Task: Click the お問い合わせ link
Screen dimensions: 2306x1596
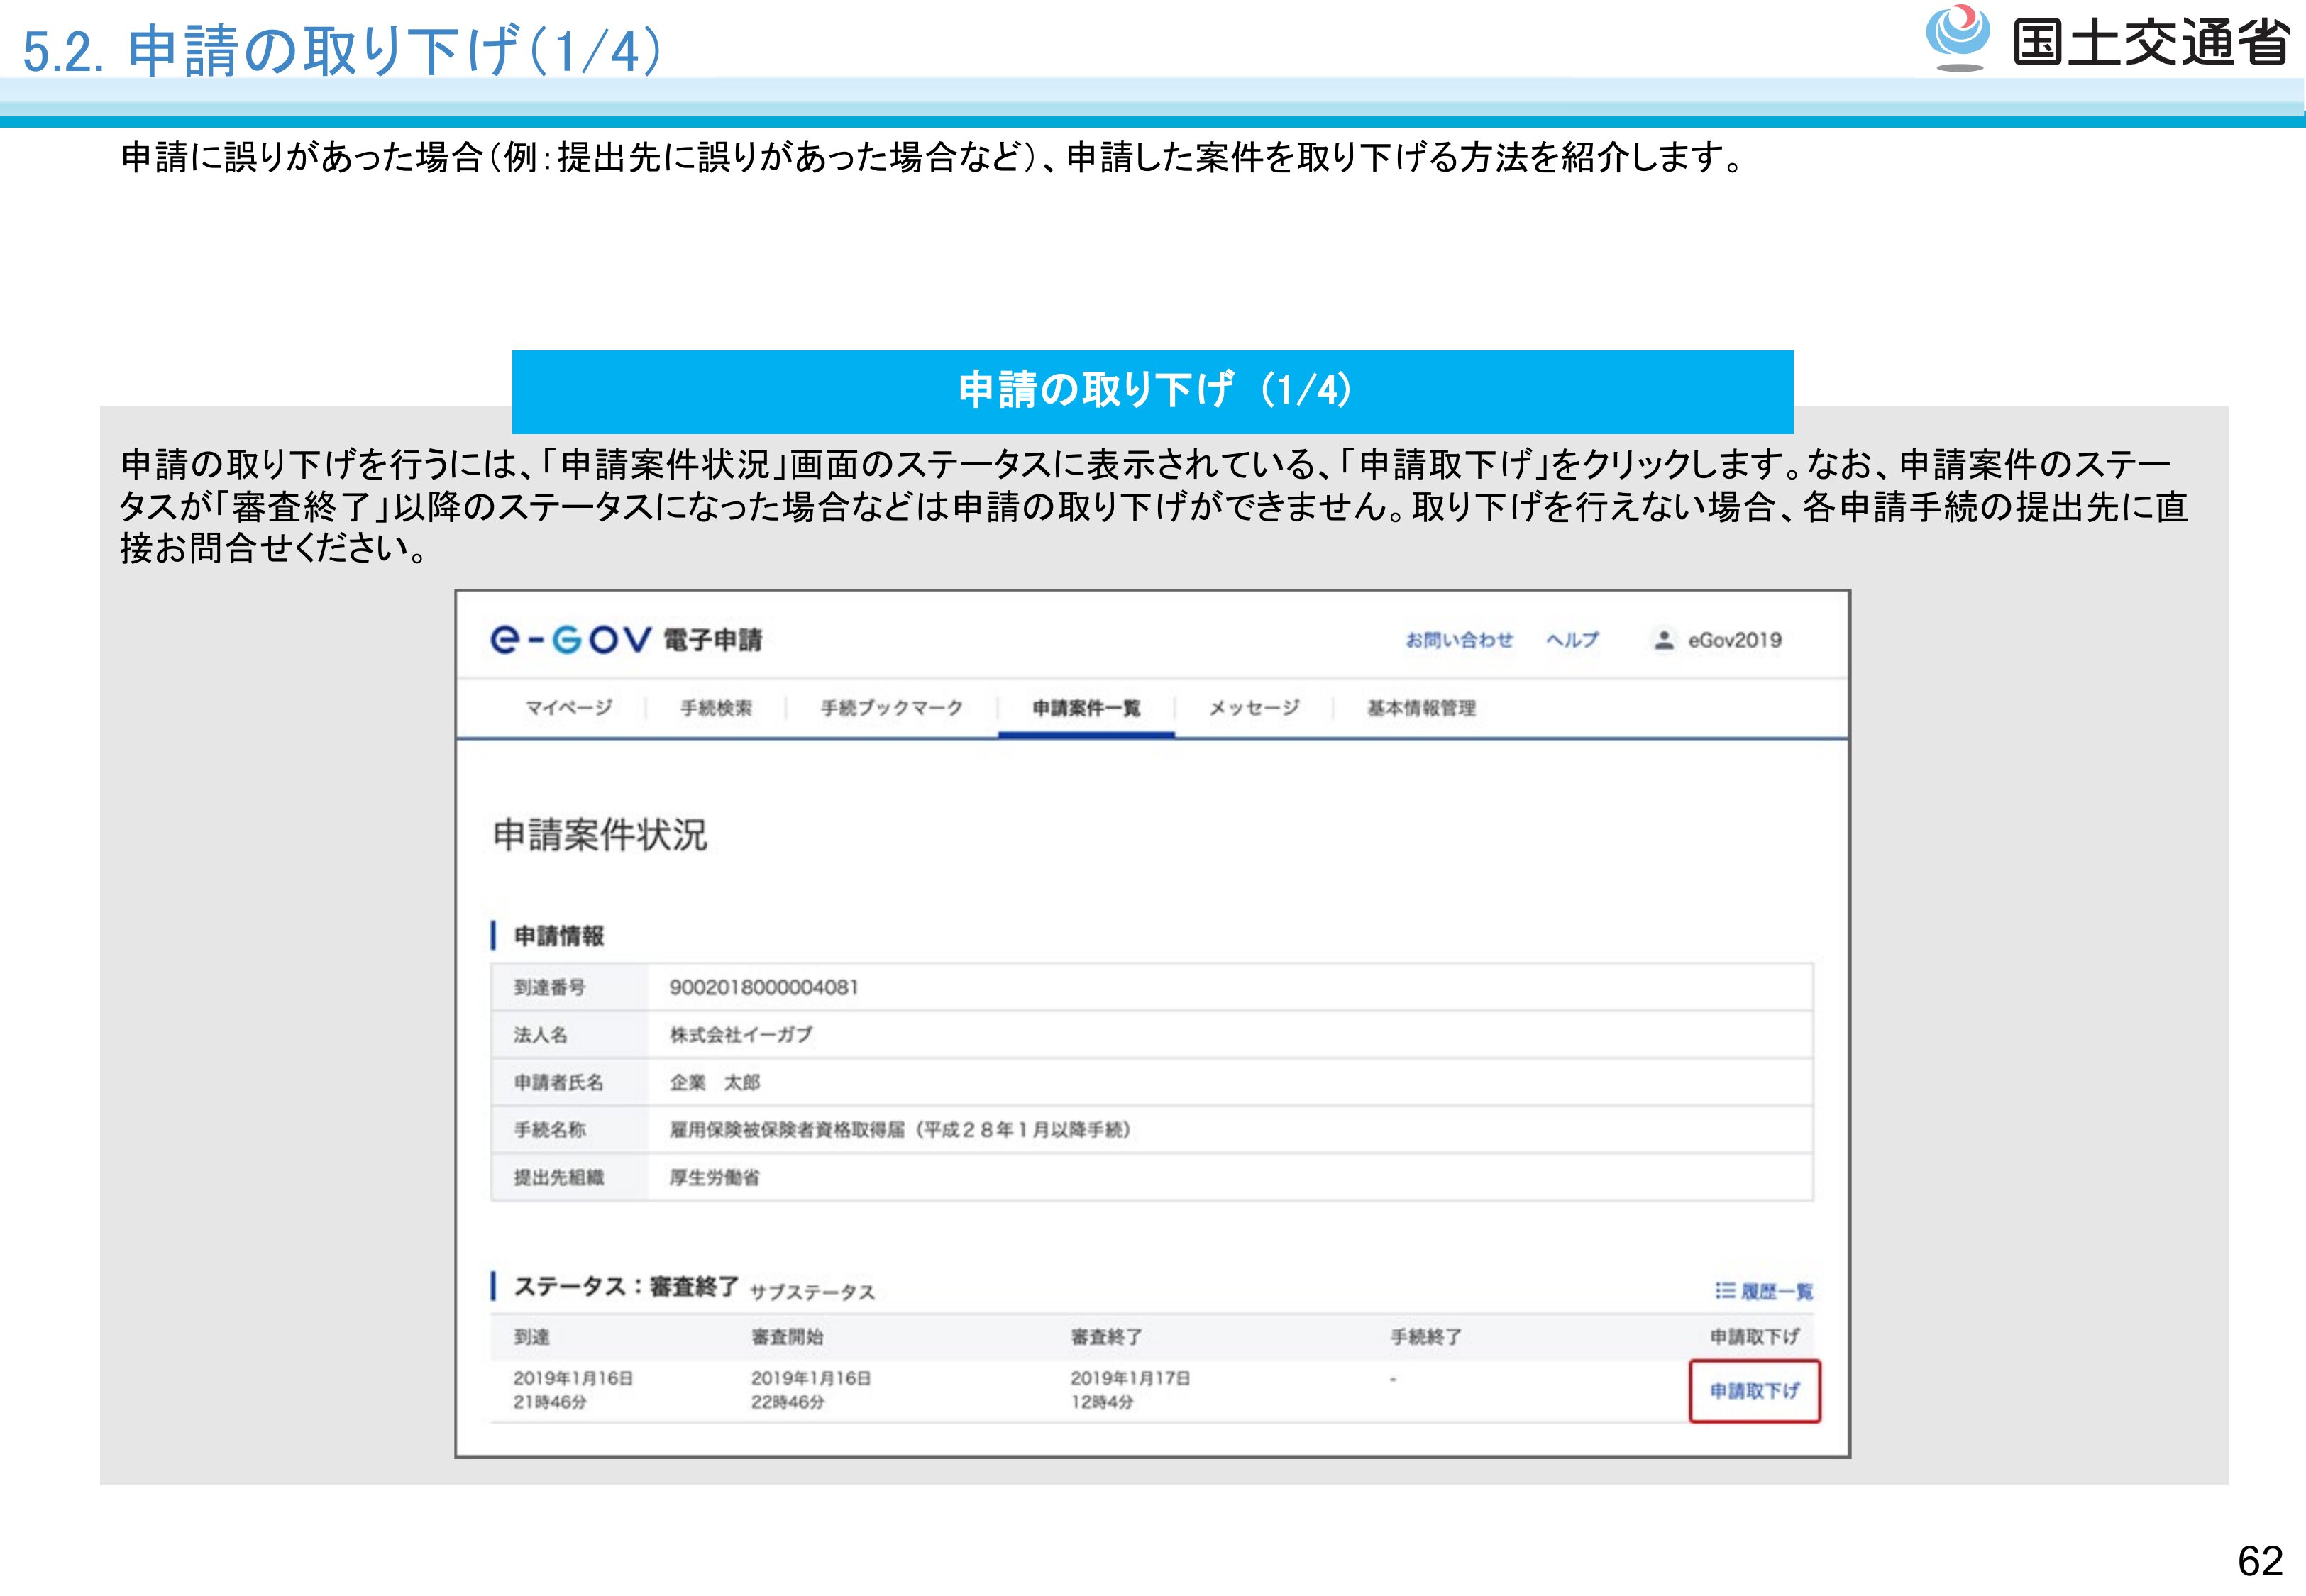Action: (1459, 640)
